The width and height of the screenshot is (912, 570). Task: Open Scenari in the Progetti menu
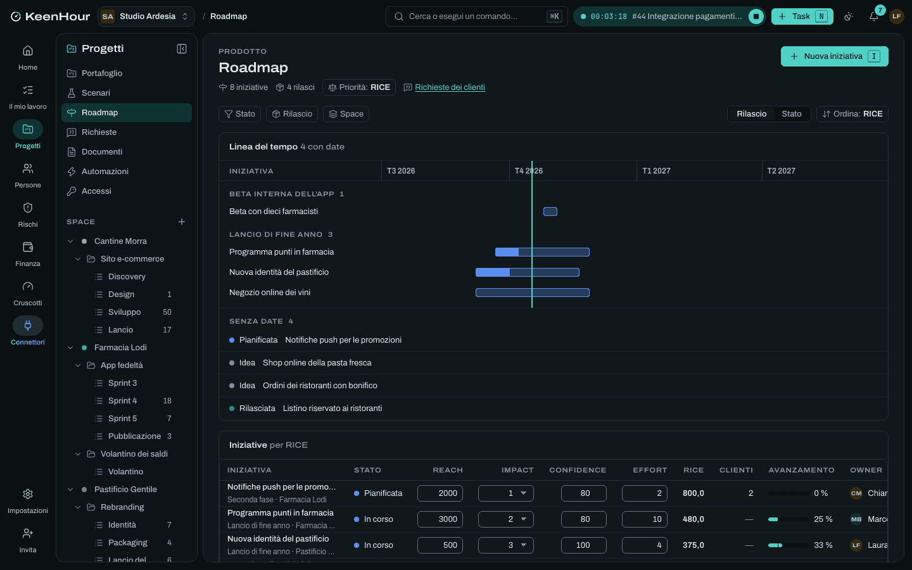[x=127, y=93]
